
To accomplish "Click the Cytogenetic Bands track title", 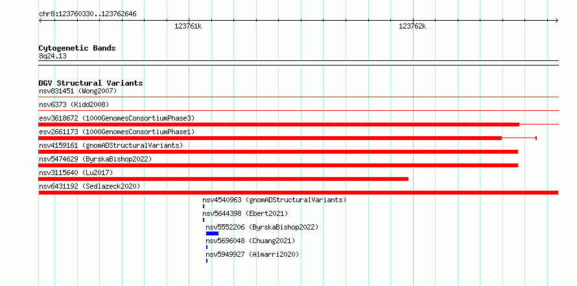I will (x=77, y=48).
